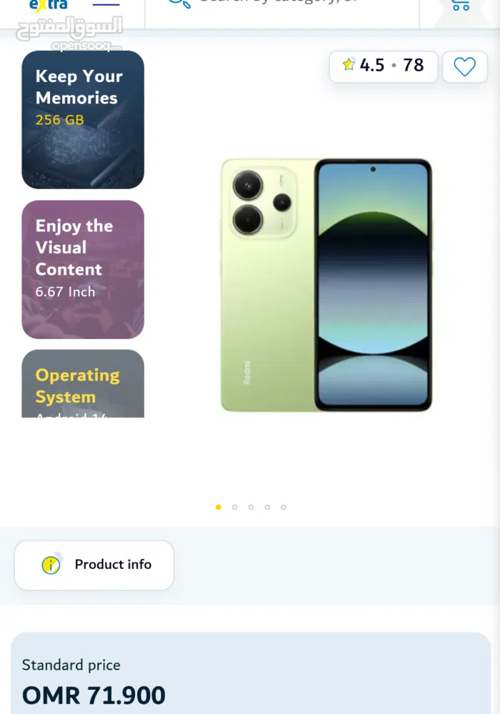
Task: Open the shopping cart icon
Action: click(x=461, y=5)
